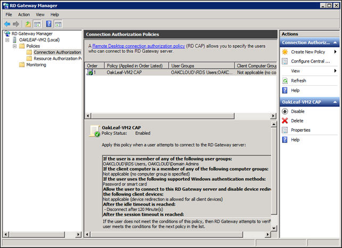
Task: Open the File menu
Action: coord(9,14)
